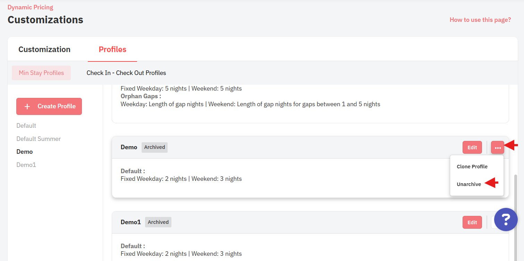
Task: Edit the Demo1 profile
Action: tap(472, 222)
